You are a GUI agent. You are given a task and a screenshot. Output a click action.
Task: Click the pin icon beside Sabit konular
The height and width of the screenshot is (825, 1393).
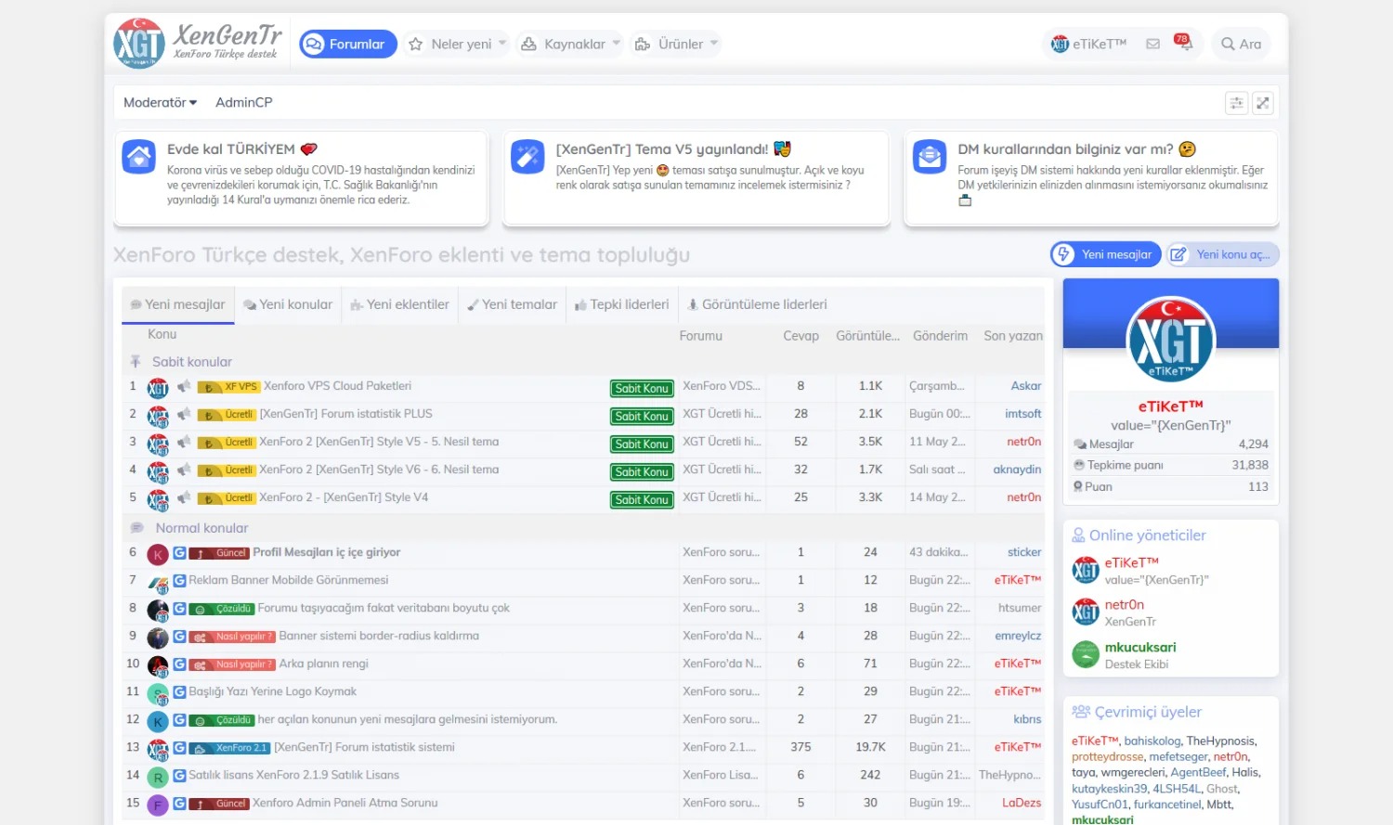(x=136, y=361)
